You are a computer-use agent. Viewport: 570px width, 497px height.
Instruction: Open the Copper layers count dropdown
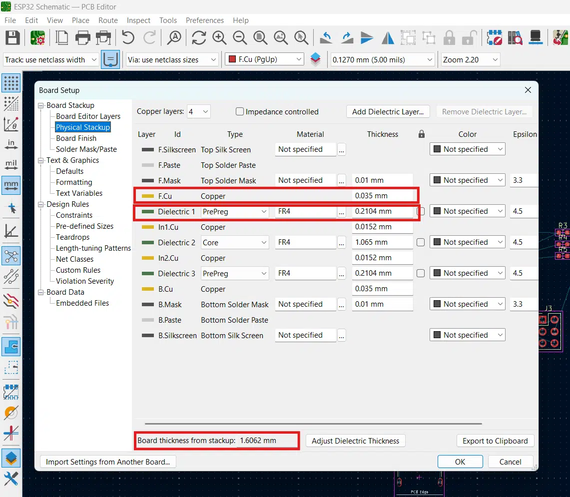198,111
